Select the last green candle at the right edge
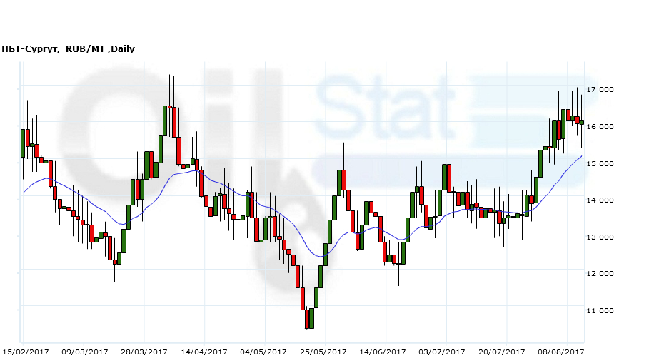The width and height of the screenshot is (649, 363). click(582, 123)
